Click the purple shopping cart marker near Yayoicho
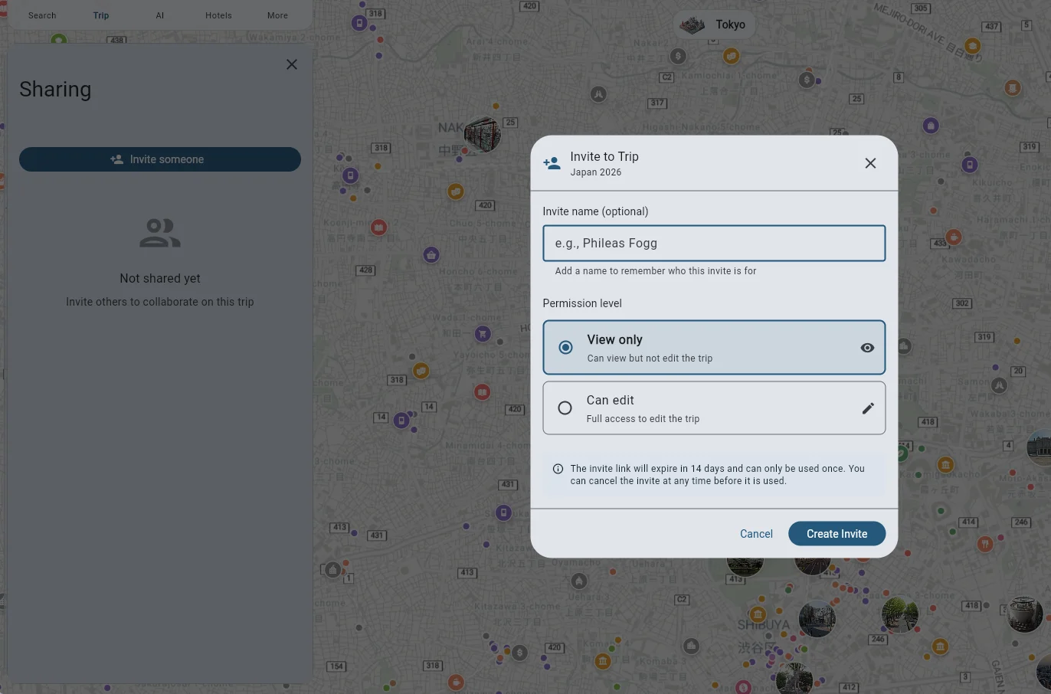 pyautogui.click(x=482, y=334)
